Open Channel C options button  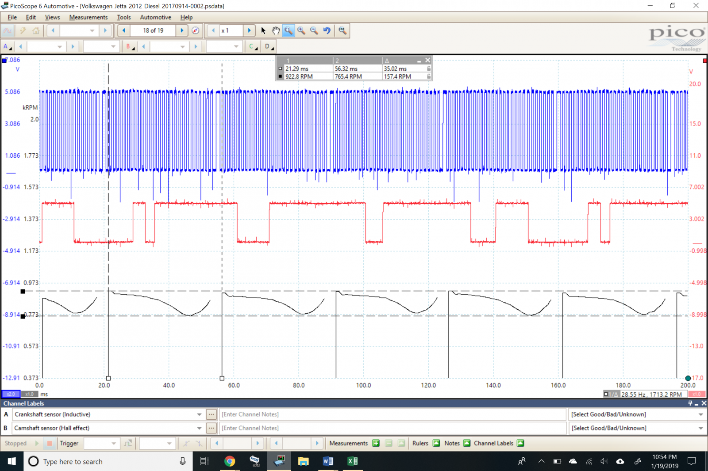coord(253,46)
